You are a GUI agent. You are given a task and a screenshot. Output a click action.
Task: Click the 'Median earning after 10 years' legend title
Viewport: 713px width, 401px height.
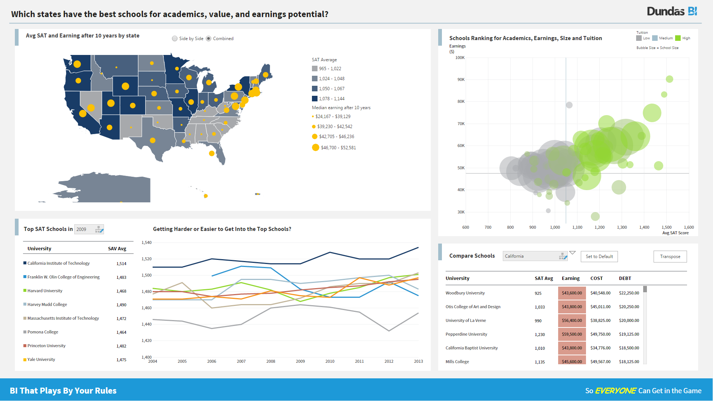coord(341,108)
